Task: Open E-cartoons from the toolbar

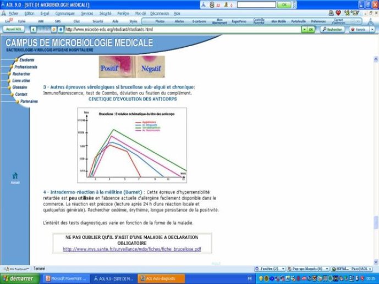Action: click(x=200, y=21)
